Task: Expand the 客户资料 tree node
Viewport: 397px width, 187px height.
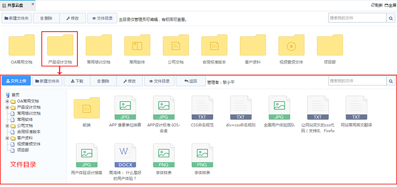Action: pyautogui.click(x=7, y=138)
